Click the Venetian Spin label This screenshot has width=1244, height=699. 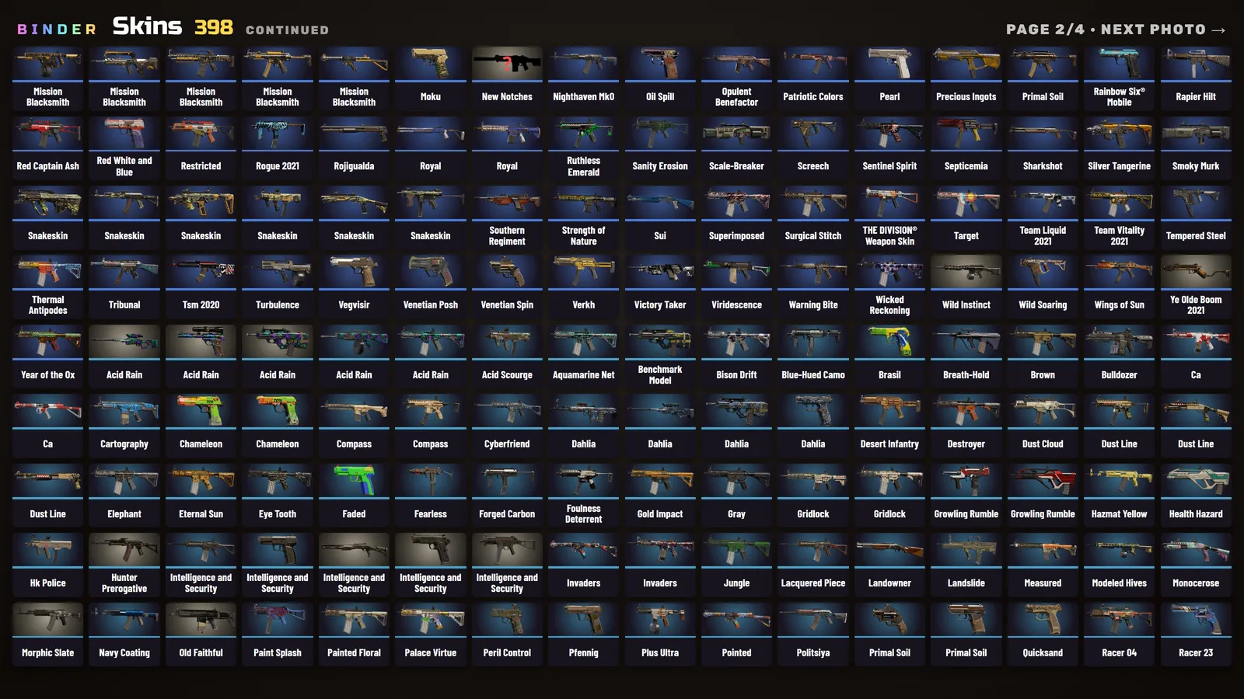pyautogui.click(x=507, y=305)
